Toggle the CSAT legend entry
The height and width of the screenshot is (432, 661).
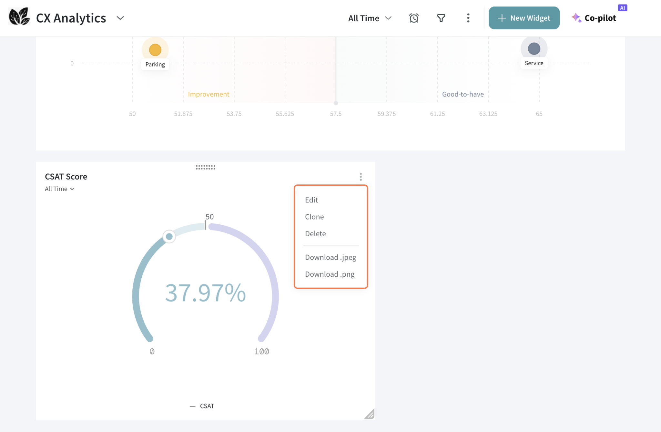[x=202, y=406]
